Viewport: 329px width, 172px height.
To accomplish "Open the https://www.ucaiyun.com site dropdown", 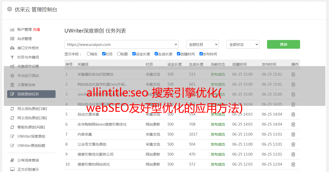I will (x=121, y=44).
